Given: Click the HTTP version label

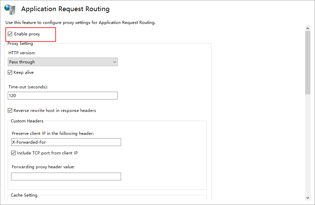Looking at the screenshot, I should pyautogui.click(x=22, y=53).
